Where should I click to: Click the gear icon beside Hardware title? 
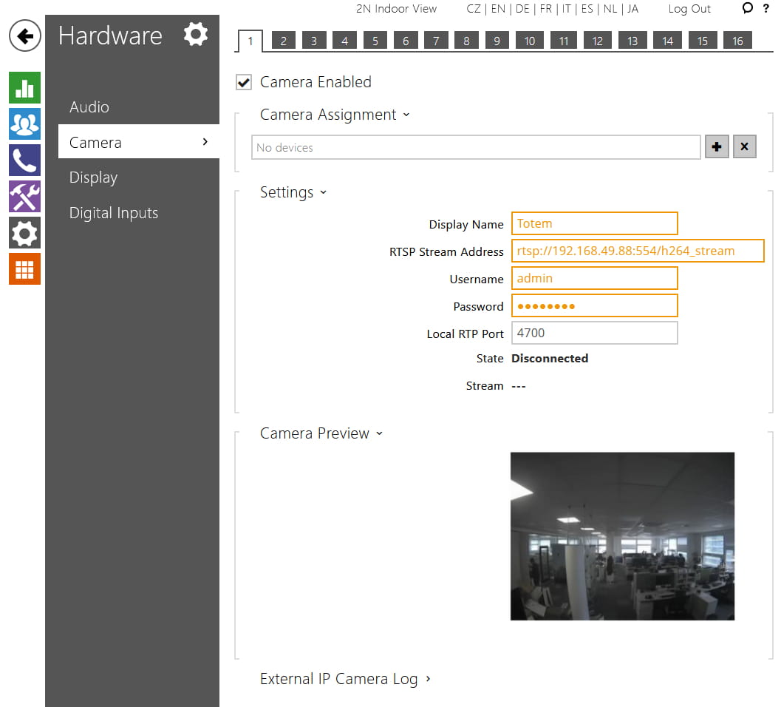click(x=195, y=35)
